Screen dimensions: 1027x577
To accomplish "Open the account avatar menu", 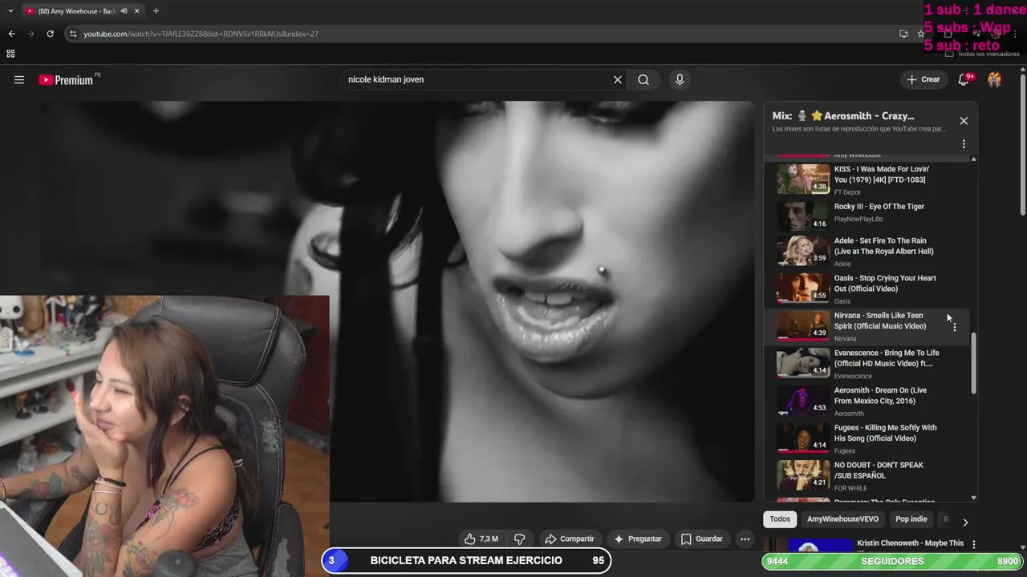I will point(994,79).
